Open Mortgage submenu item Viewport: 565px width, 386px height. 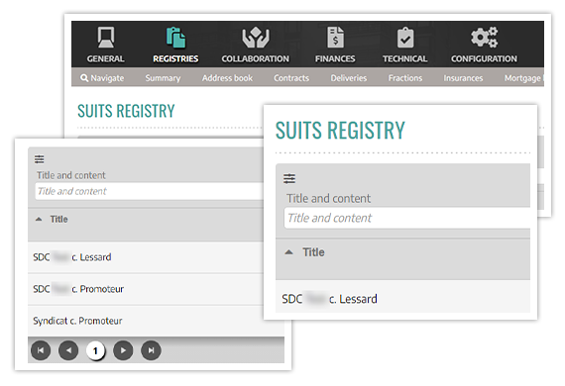click(x=523, y=78)
